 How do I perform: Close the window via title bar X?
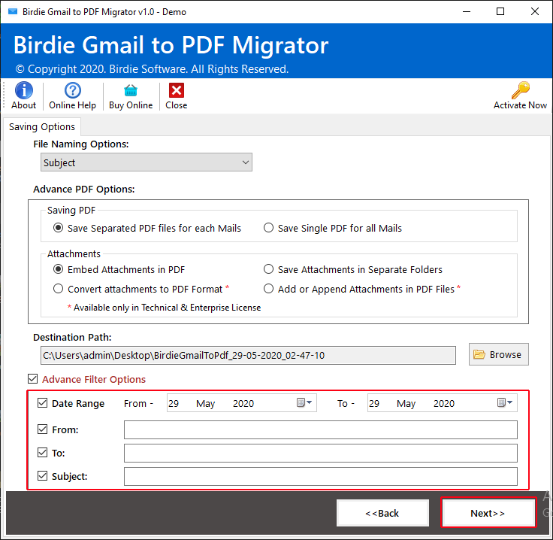pyautogui.click(x=535, y=11)
